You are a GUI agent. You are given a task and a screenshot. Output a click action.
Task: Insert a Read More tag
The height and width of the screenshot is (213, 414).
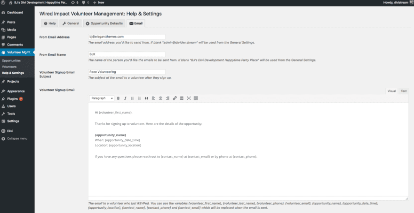182,98
